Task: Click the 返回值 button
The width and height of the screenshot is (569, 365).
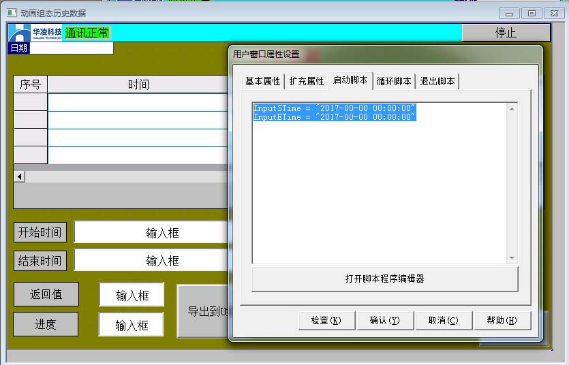Action: (x=46, y=294)
